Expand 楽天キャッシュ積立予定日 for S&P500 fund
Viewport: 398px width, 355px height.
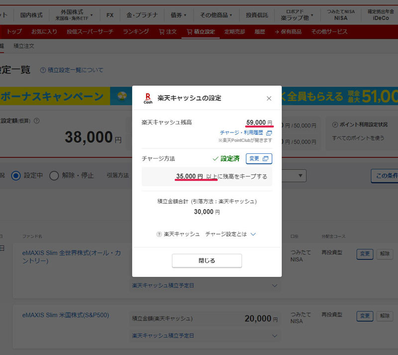coord(274,336)
